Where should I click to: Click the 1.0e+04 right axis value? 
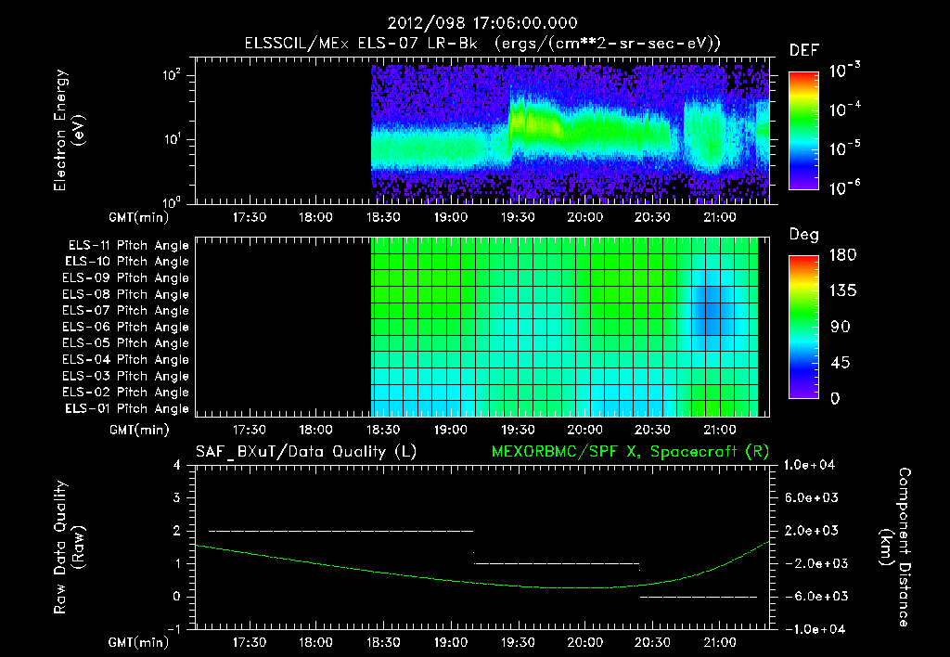tap(809, 465)
